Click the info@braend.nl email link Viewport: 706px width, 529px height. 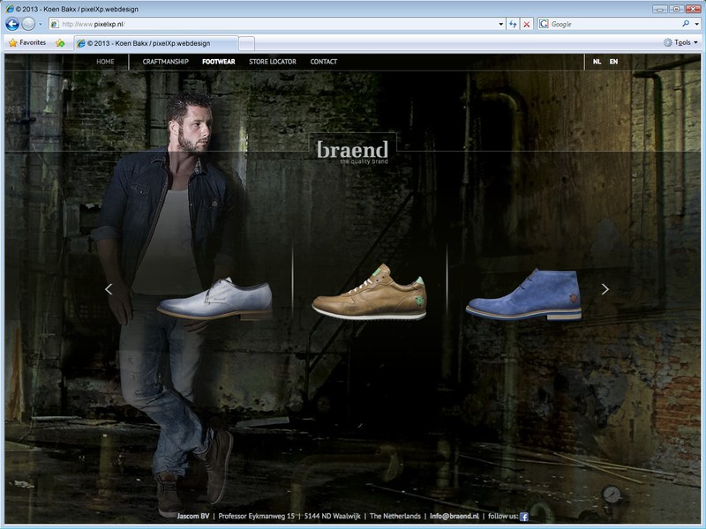tap(454, 516)
